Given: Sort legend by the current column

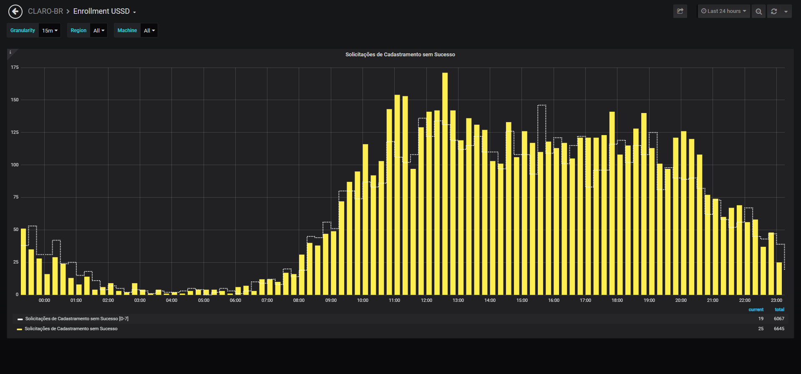Looking at the screenshot, I should coord(756,309).
